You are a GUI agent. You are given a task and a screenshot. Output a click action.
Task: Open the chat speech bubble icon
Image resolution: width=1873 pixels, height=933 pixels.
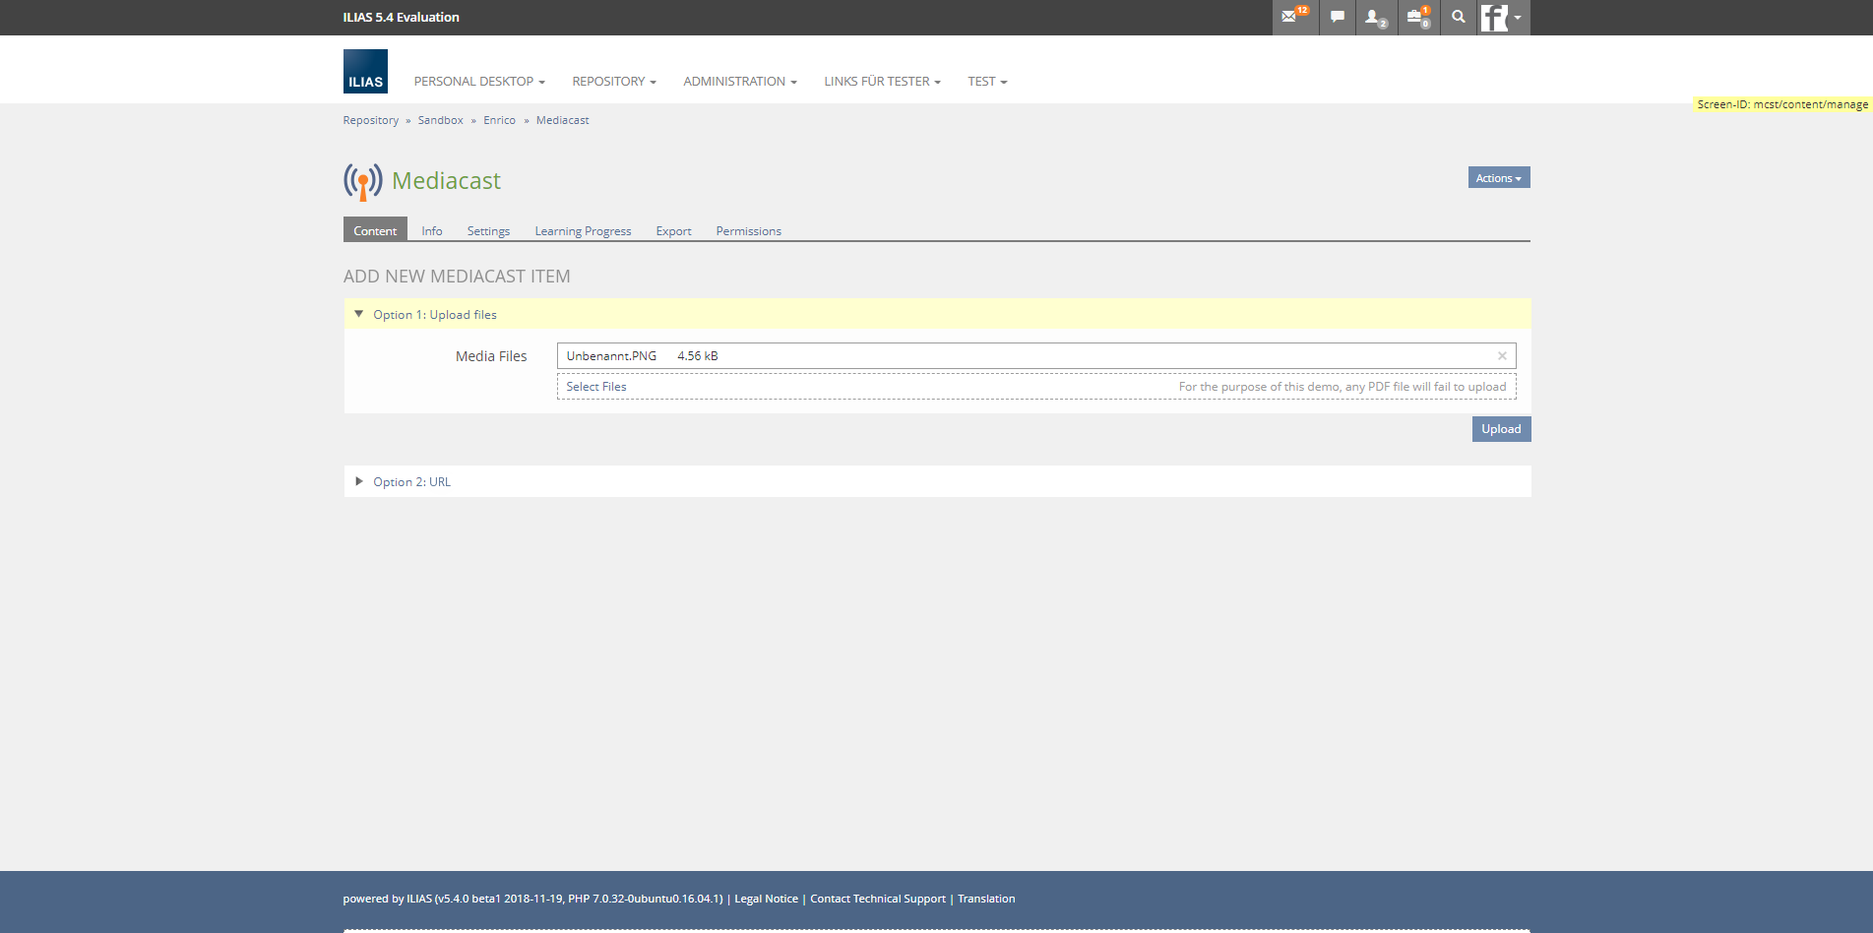tap(1337, 17)
